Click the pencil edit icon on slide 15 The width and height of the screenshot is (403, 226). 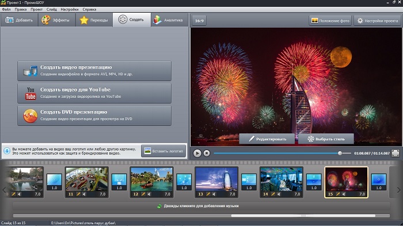click(x=338, y=194)
